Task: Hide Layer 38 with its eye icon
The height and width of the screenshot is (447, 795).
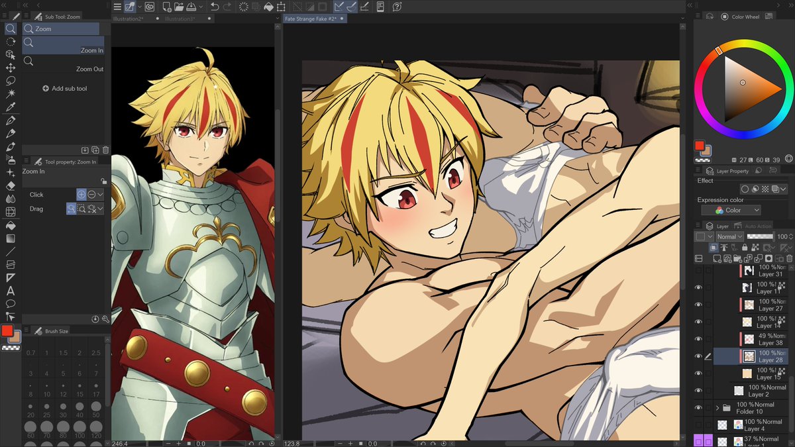Action: click(x=698, y=339)
